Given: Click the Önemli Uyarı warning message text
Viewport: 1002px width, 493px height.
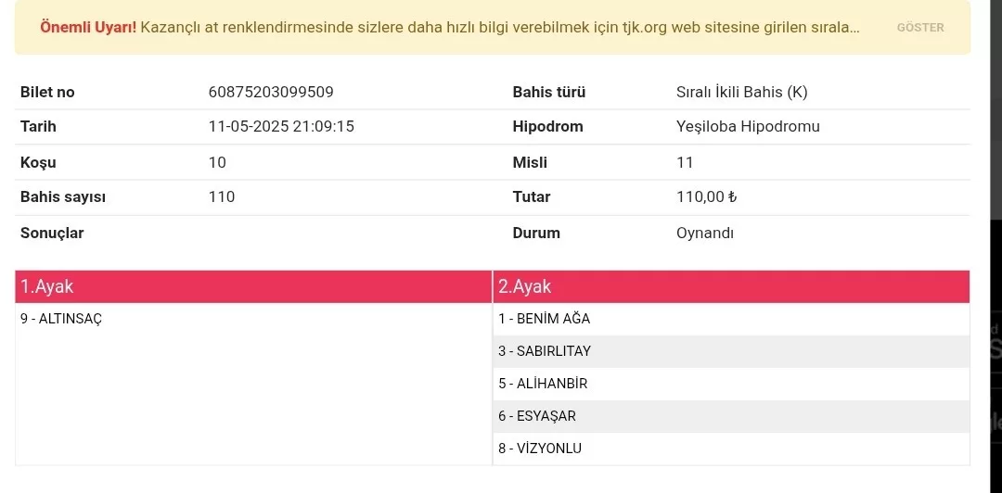Looking at the screenshot, I should (x=450, y=27).
